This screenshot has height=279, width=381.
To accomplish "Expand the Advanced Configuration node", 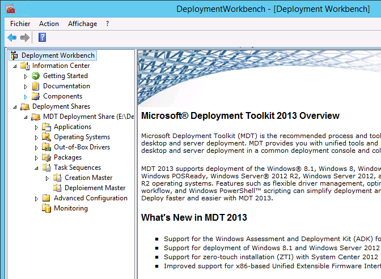I will pyautogui.click(x=36, y=199).
